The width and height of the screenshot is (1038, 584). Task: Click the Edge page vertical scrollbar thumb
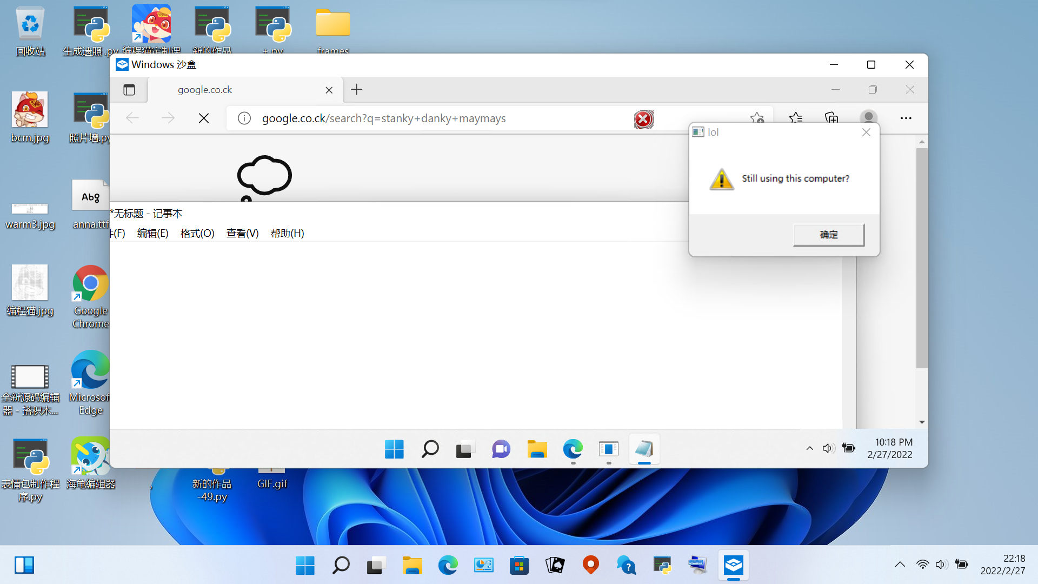(922, 258)
